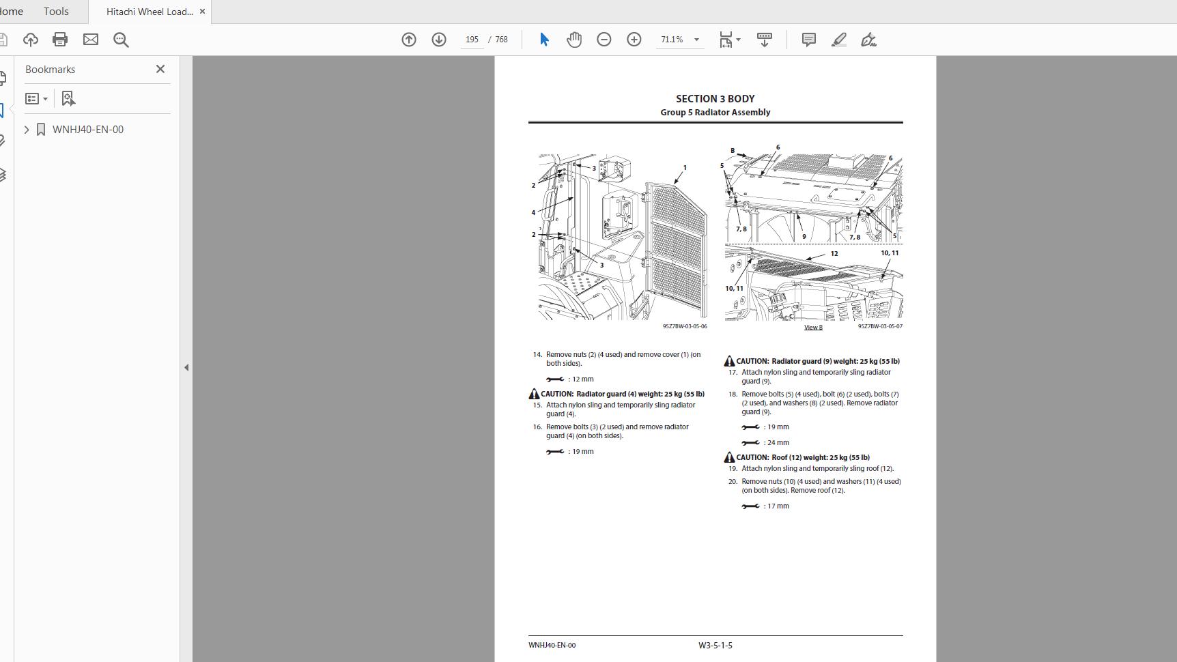Viewport: 1177px width, 662px height.
Task: Add a sticky note comment
Action: [x=809, y=40]
